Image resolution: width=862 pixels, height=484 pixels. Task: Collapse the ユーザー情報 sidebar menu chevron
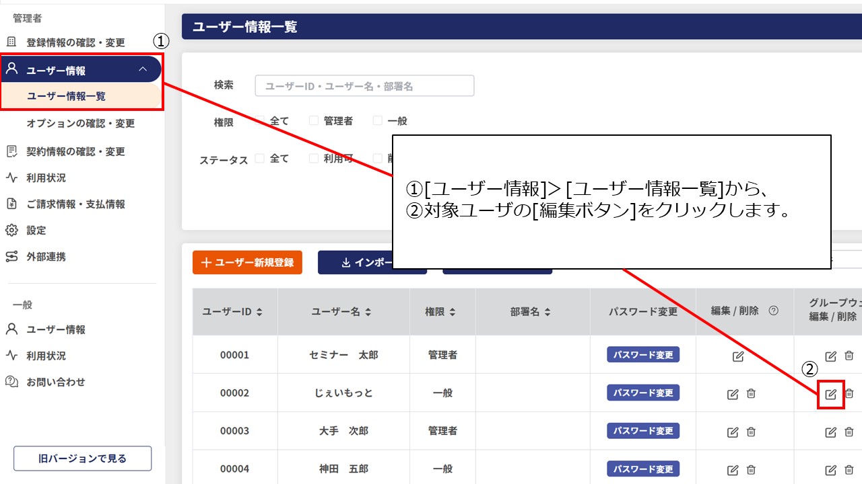142,69
